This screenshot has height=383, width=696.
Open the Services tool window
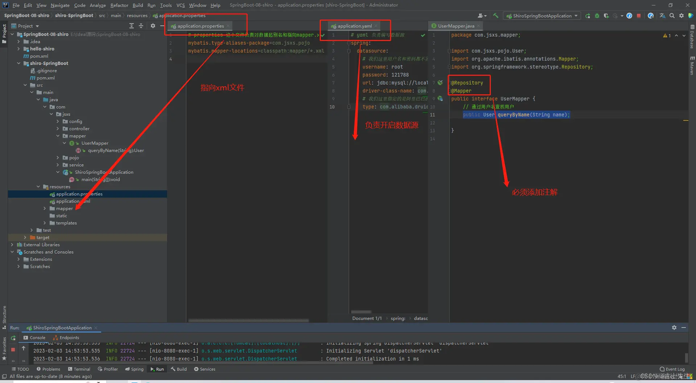coord(204,369)
